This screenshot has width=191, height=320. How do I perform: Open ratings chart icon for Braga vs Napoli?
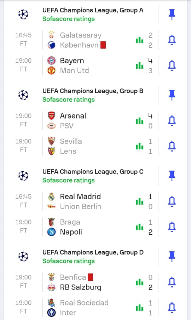coord(140,227)
